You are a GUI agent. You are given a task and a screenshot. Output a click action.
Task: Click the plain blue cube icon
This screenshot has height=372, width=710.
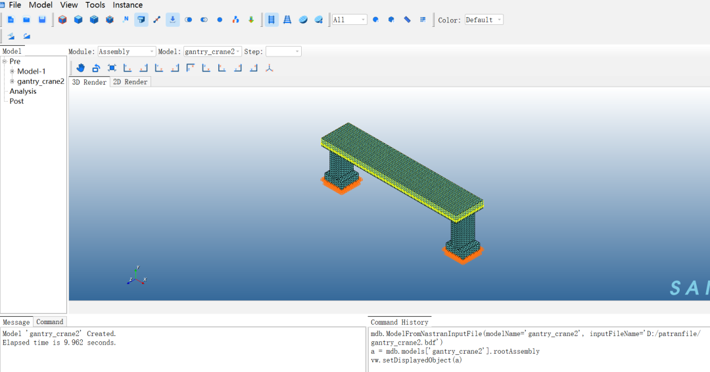coord(78,20)
